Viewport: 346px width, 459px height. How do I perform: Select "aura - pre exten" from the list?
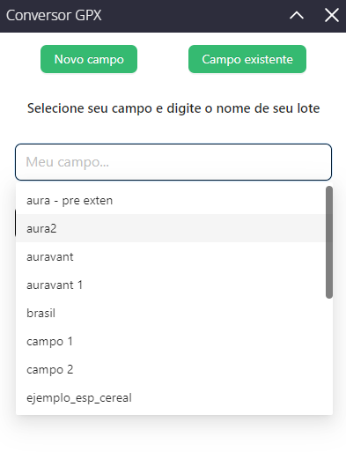point(171,201)
